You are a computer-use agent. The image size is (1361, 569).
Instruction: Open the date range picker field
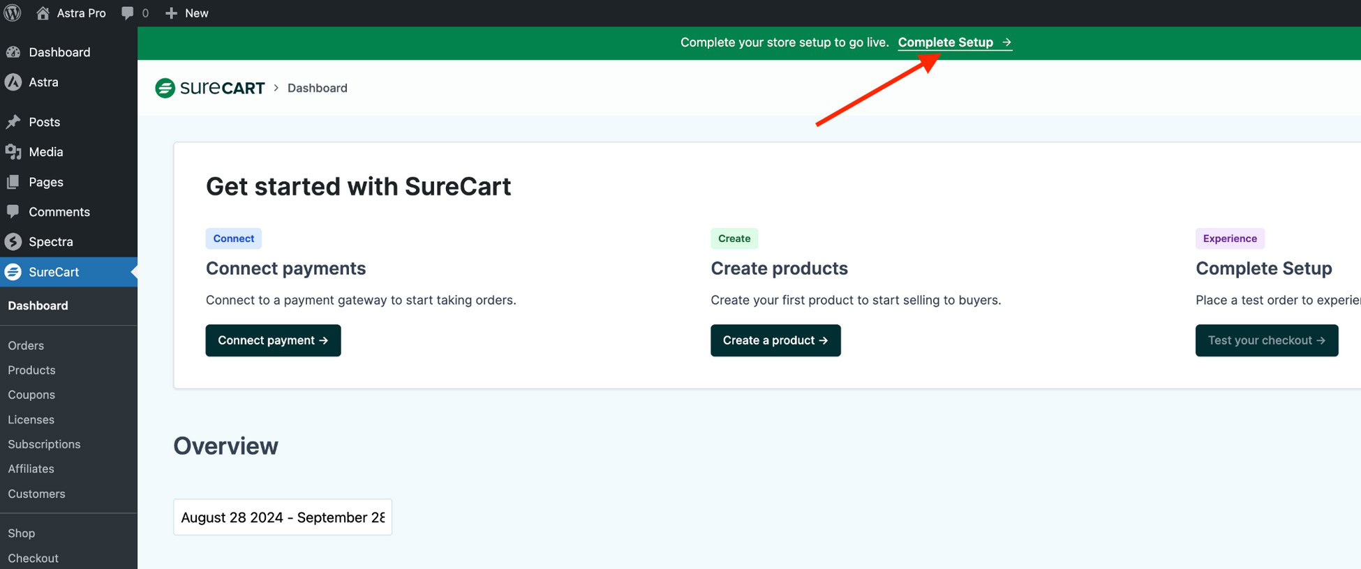(283, 517)
